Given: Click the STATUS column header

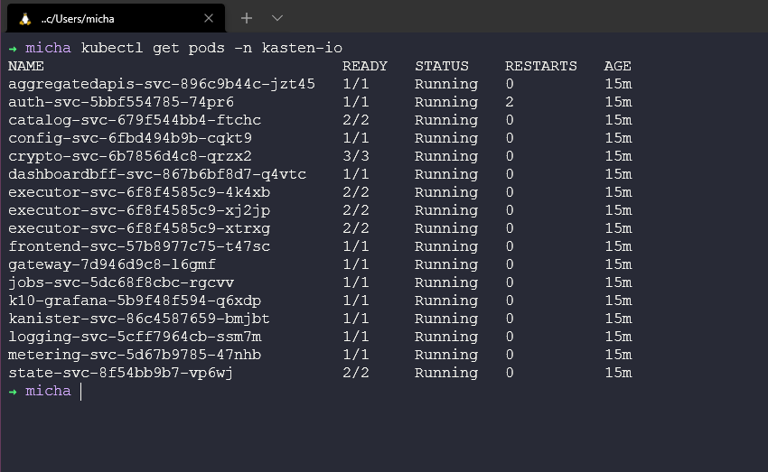Looking at the screenshot, I should (x=442, y=66).
